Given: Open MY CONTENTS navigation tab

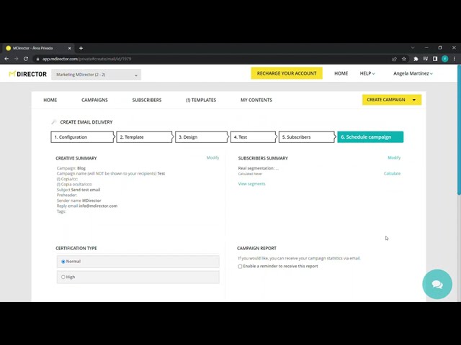Looking at the screenshot, I should click(x=256, y=100).
